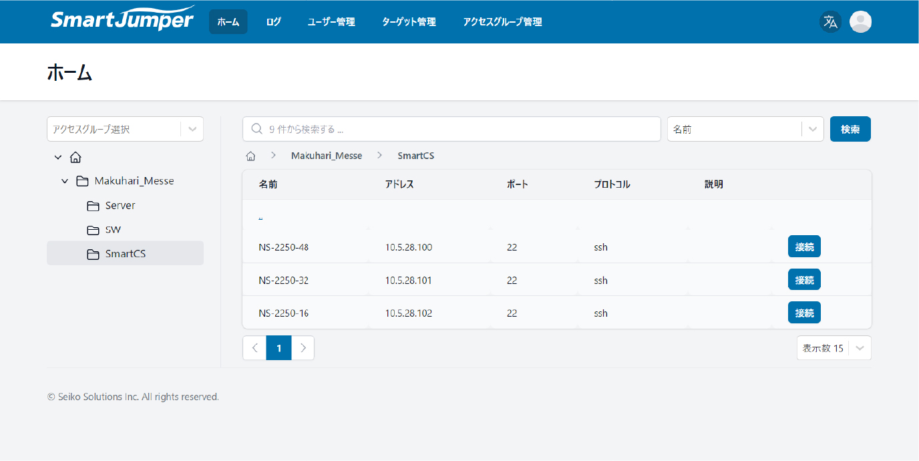The height and width of the screenshot is (461, 919).
Task: Click the NS-2250-48 name cell
Action: click(x=283, y=247)
